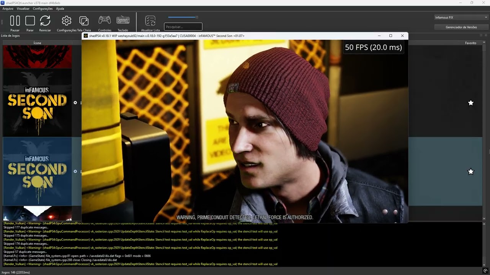The image size is (490, 275).
Task: Open the Arquivo menu
Action: (x=8, y=8)
